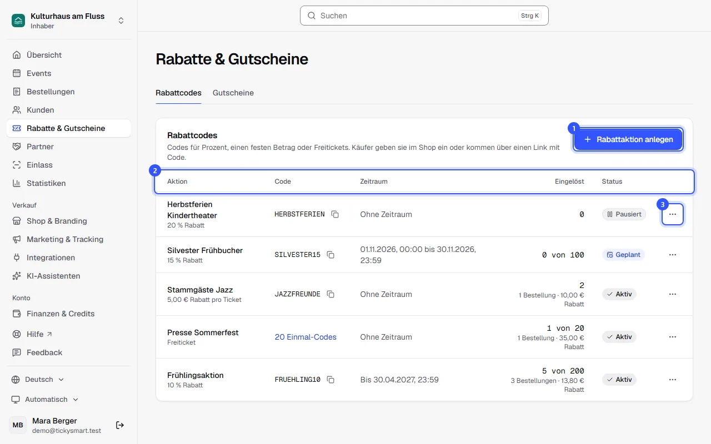The image size is (711, 444).
Task: Expand the Automatisch theme dropdown
Action: (x=45, y=400)
